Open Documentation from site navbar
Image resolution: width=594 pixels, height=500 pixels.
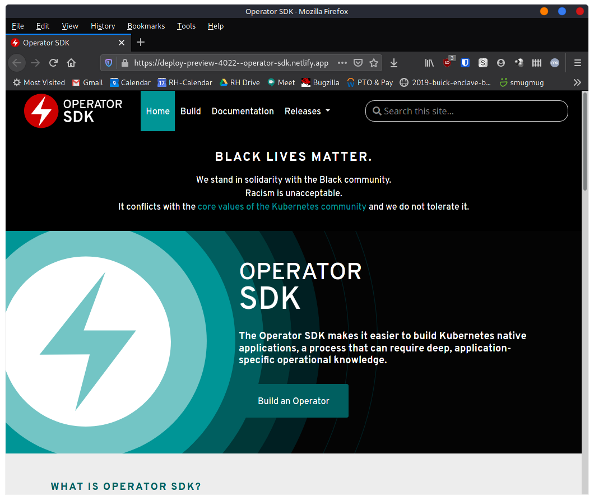243,111
